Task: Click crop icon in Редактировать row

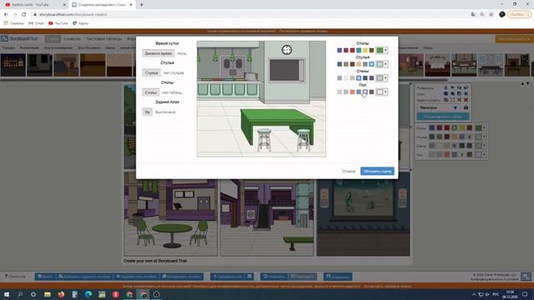Action: [x=452, y=100]
